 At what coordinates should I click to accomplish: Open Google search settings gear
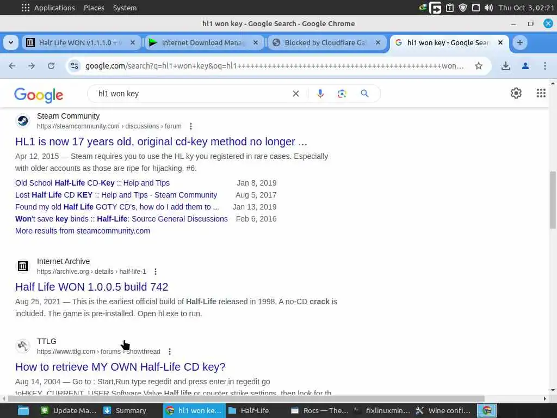click(516, 93)
